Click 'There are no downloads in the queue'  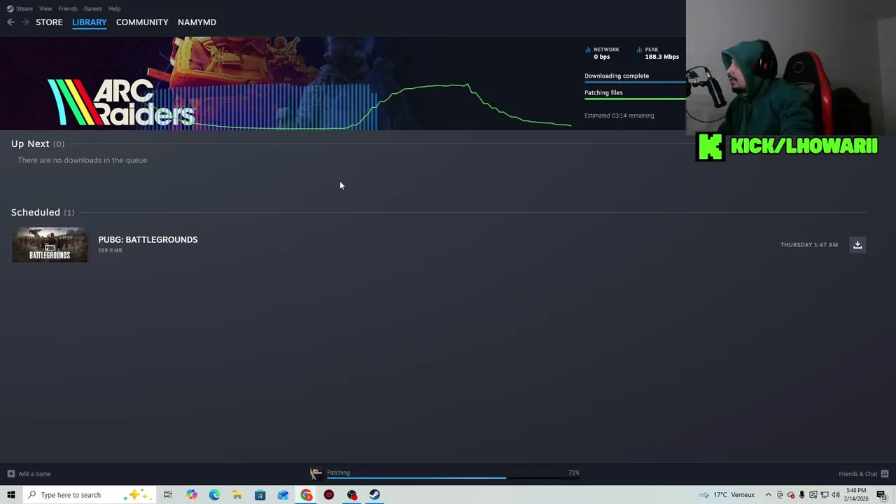[x=83, y=160]
